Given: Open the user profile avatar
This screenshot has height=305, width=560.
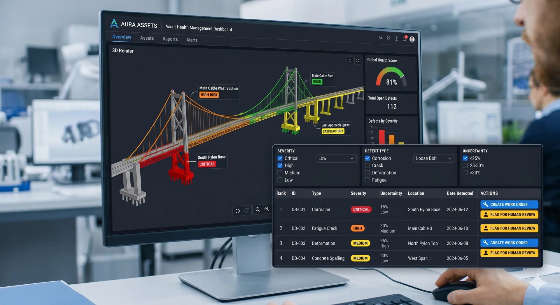Looking at the screenshot, I should 412,39.
